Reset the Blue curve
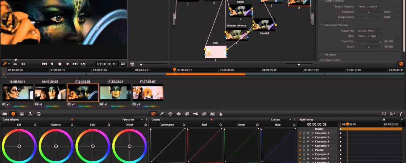This screenshot has height=163, width=406. (x=294, y=125)
